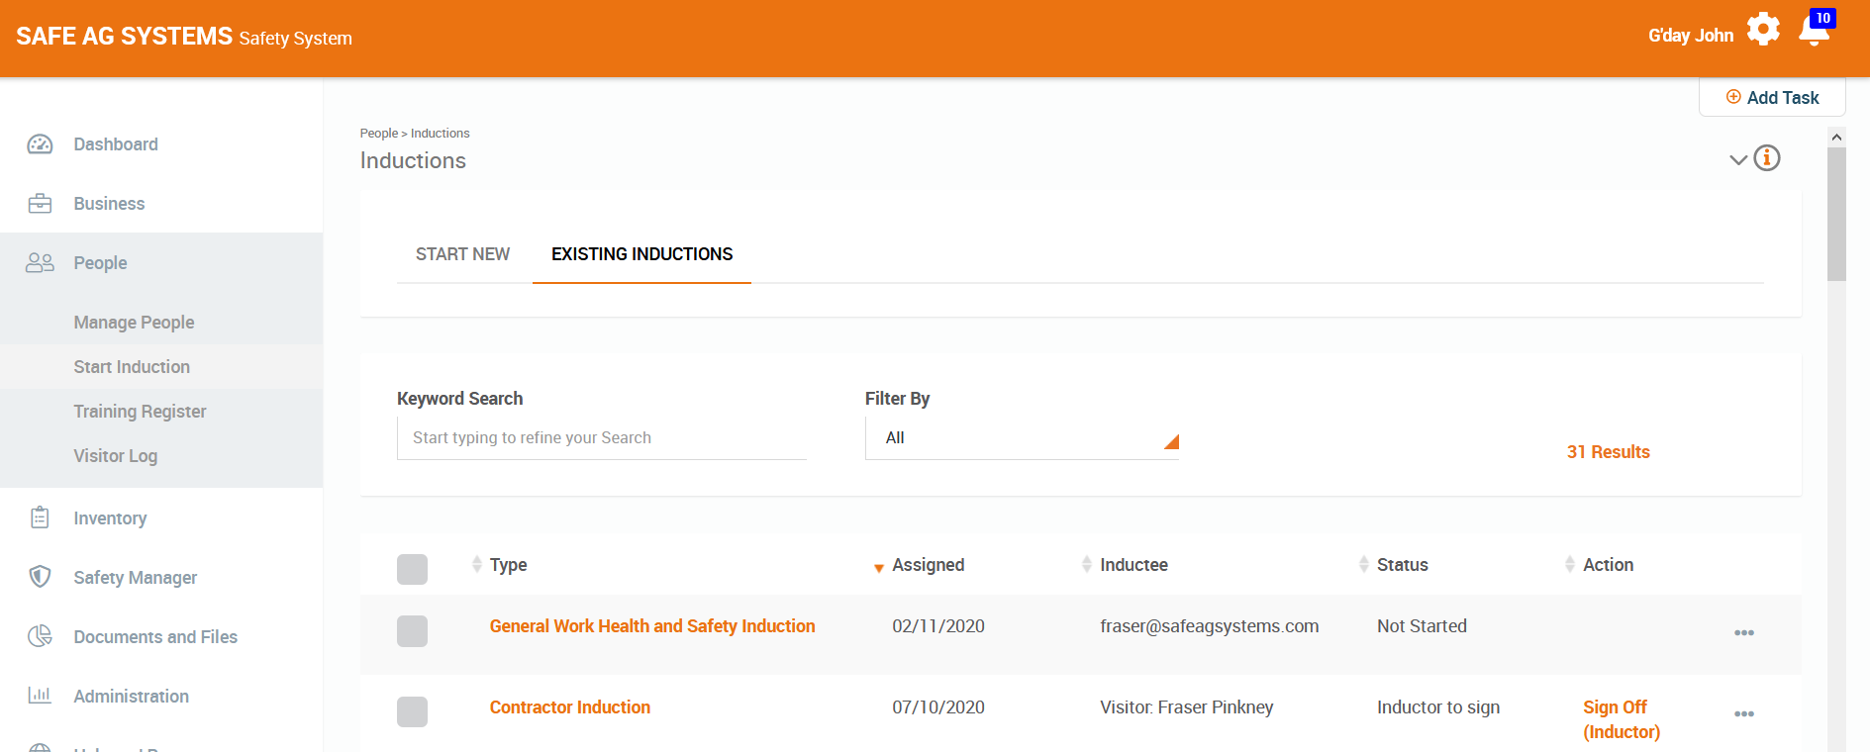Click the notification bell showing 10 alerts
The height and width of the screenshot is (752, 1870).
click(x=1813, y=33)
